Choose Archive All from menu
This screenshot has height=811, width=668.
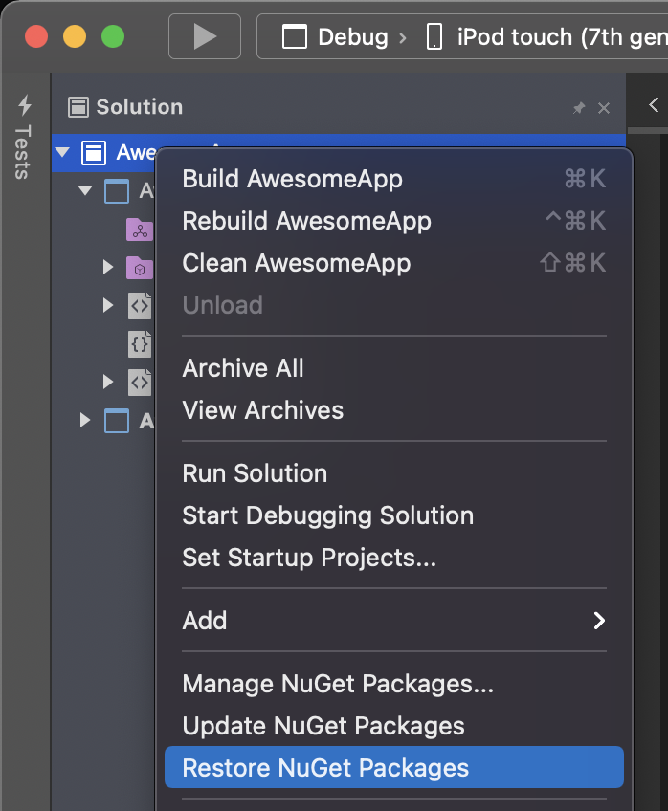[x=393, y=368]
